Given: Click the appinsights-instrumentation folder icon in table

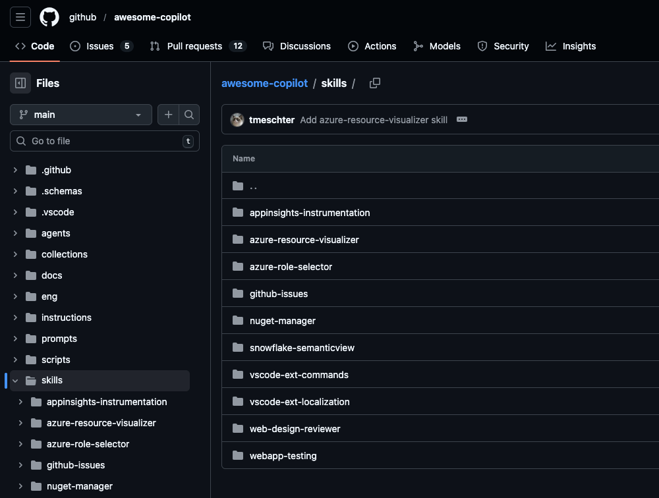Looking at the screenshot, I should point(238,213).
